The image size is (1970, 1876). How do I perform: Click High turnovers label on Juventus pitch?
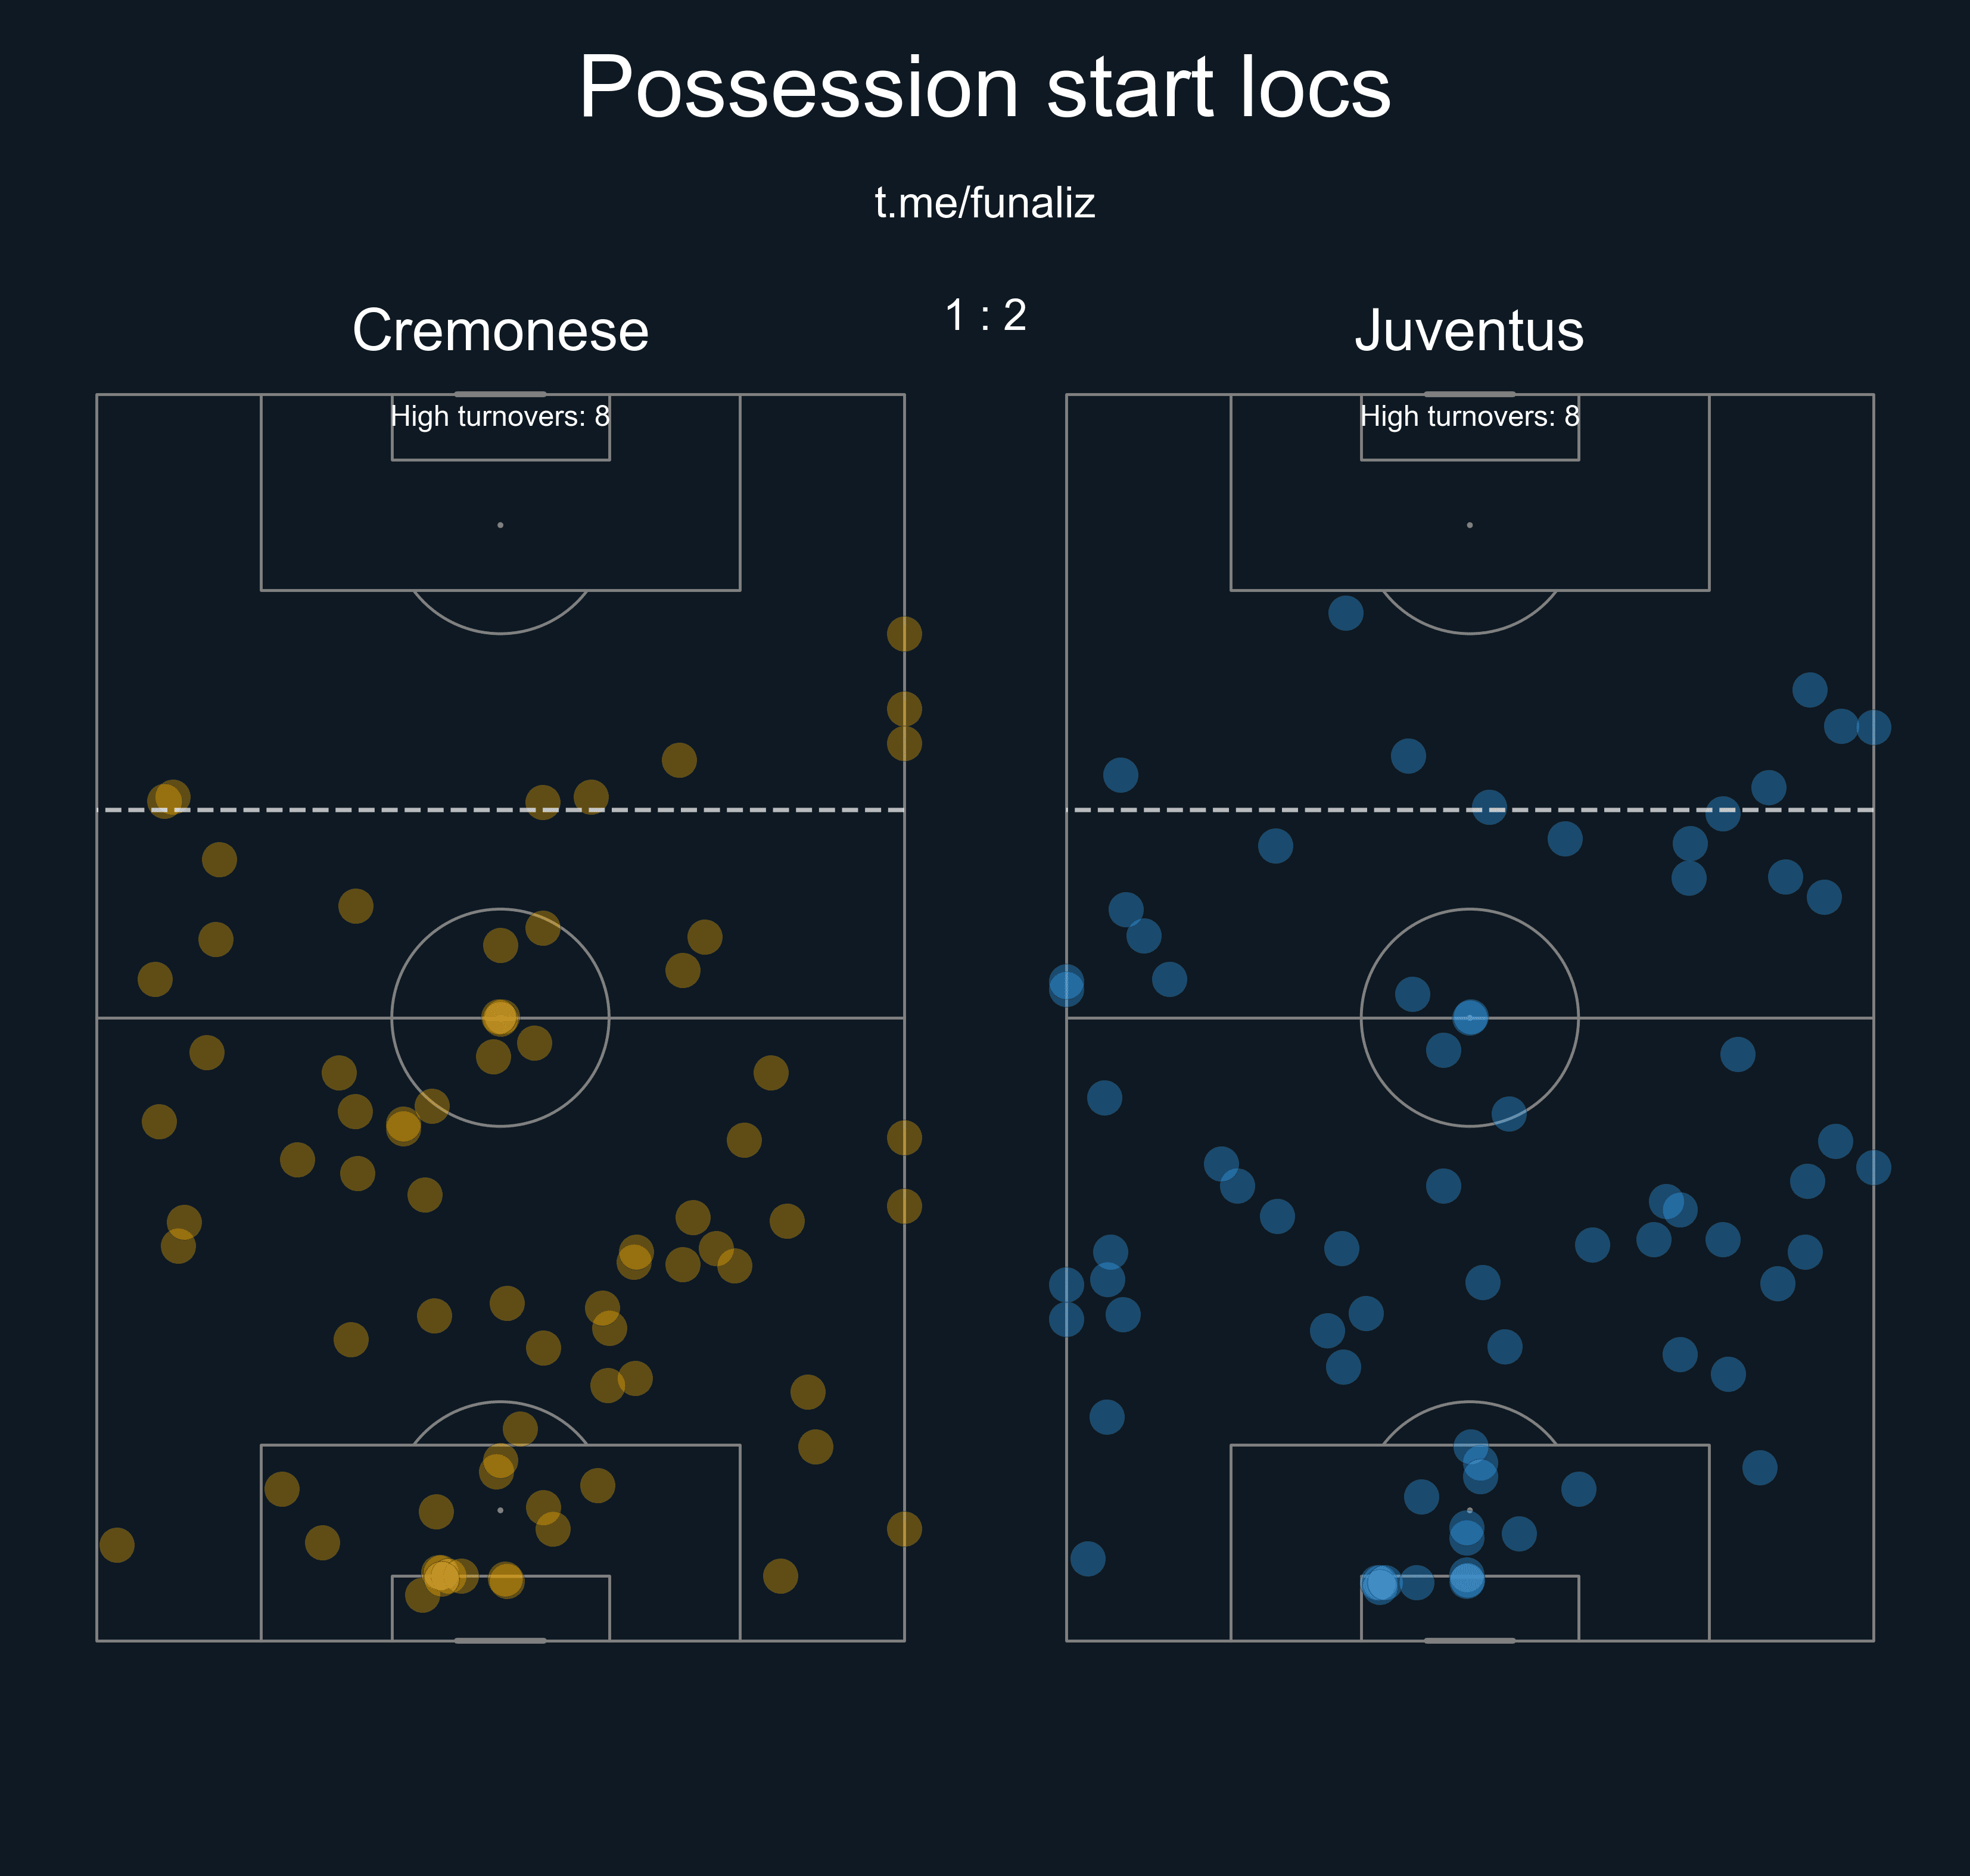tap(1469, 416)
